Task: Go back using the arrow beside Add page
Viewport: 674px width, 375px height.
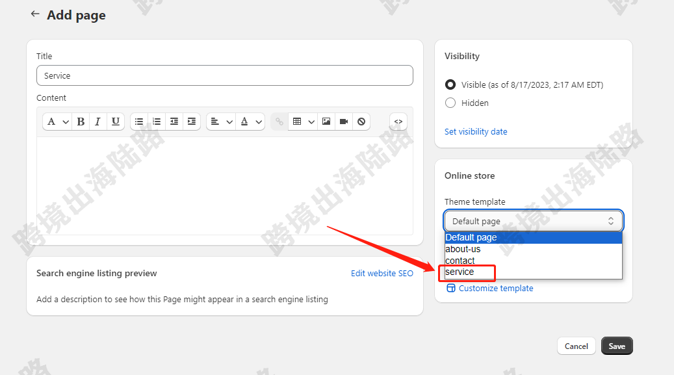Action: click(35, 14)
